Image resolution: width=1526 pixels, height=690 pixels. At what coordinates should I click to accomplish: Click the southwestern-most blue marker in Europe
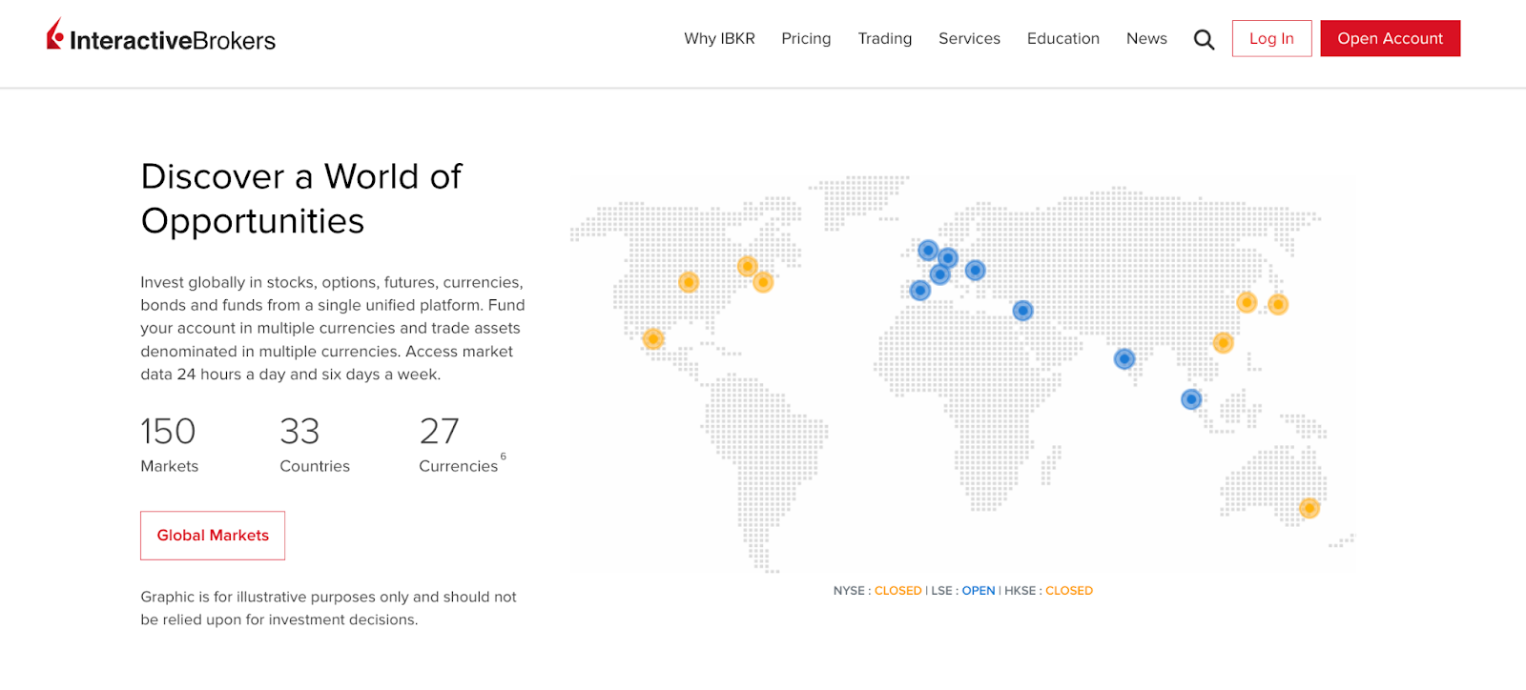coord(920,290)
